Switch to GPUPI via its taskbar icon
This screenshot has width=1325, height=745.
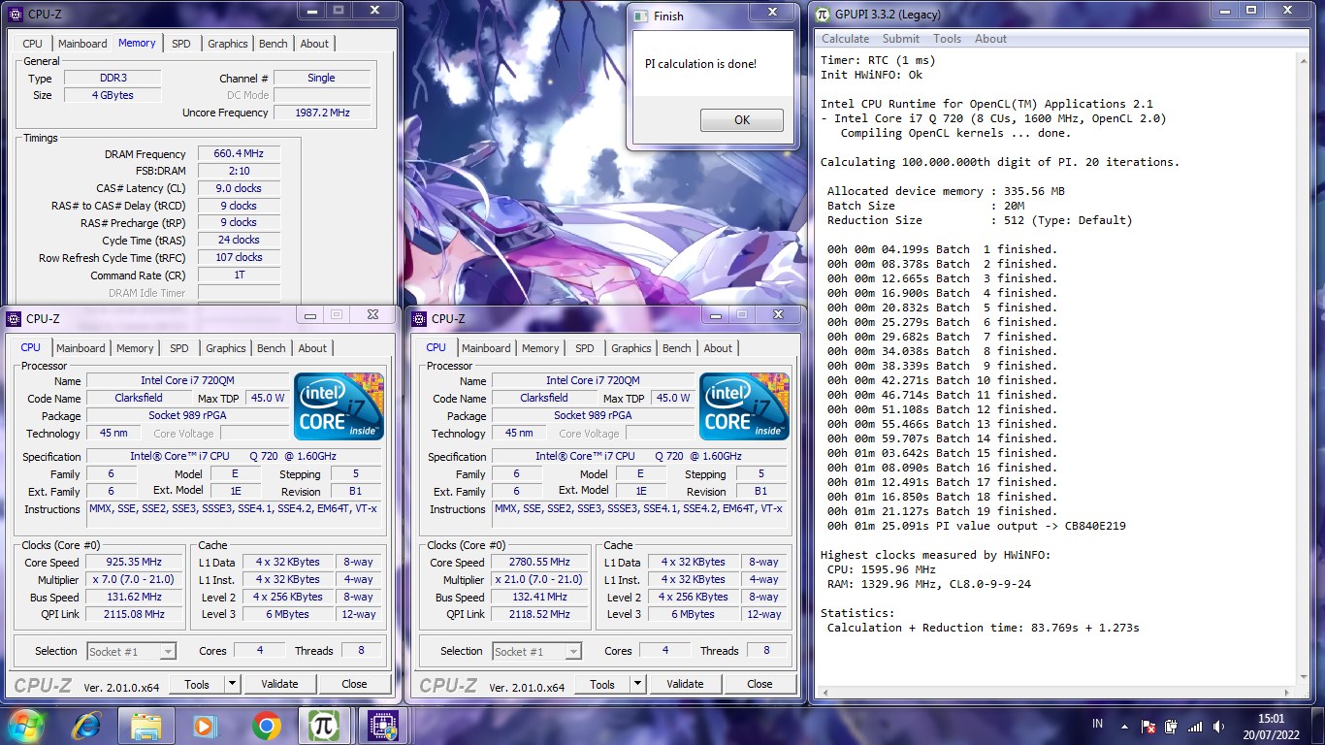[325, 726]
